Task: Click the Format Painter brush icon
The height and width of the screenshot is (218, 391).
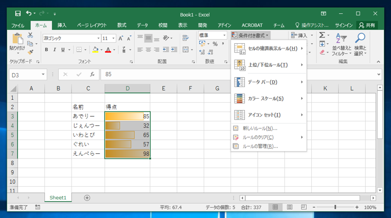Action: point(30,52)
